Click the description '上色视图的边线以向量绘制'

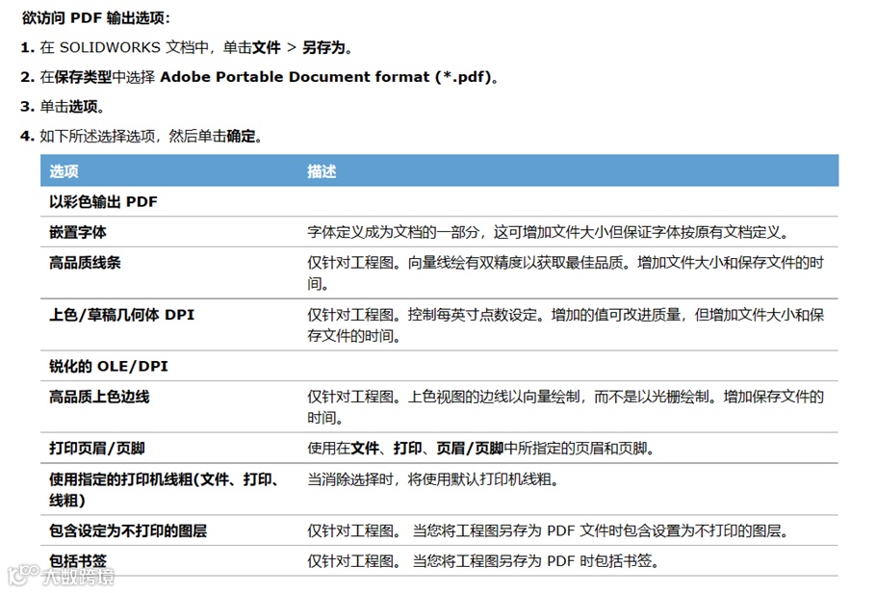[x=494, y=397]
